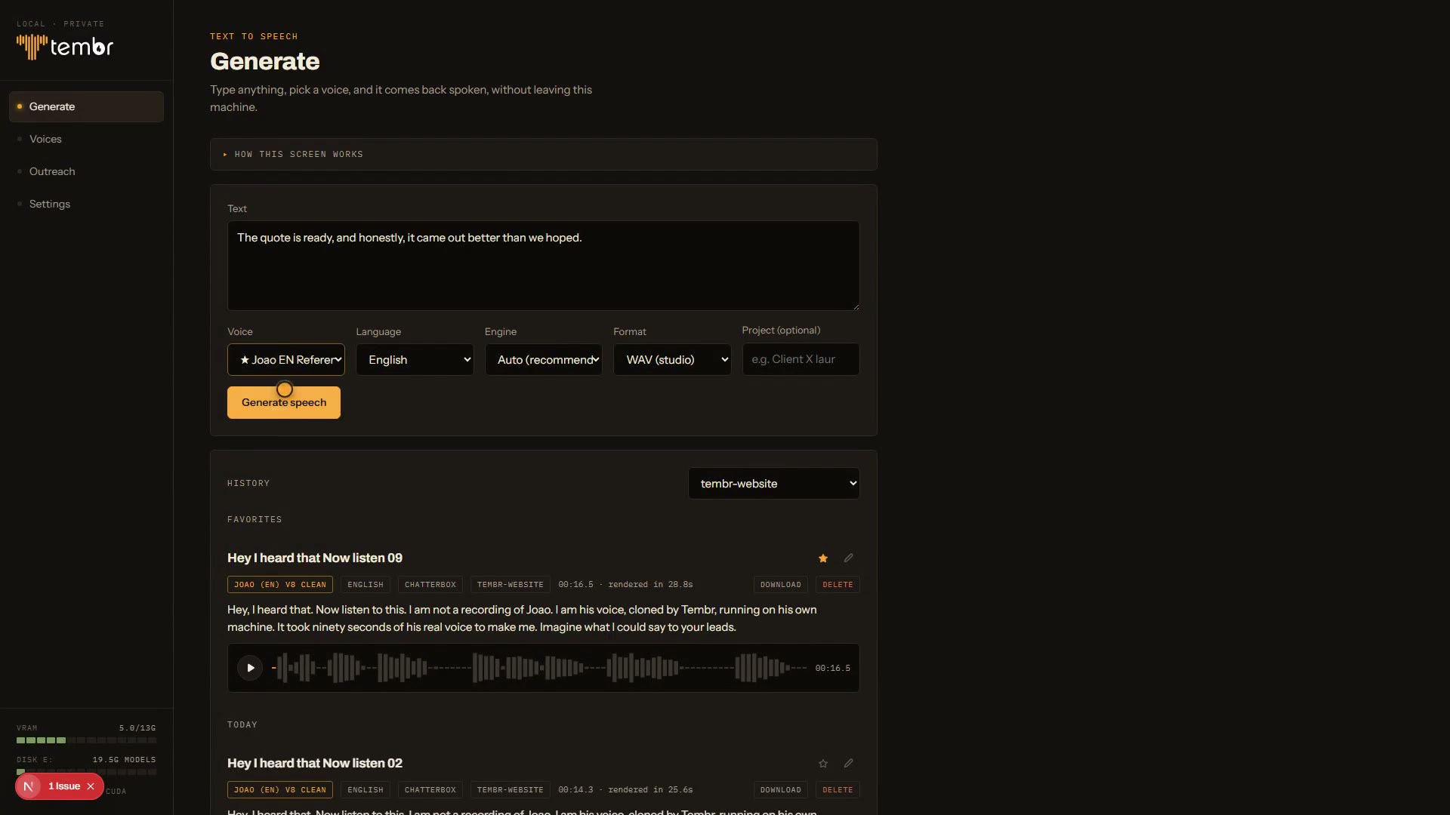Open the Voice dropdown
The height and width of the screenshot is (815, 1450).
click(286, 360)
